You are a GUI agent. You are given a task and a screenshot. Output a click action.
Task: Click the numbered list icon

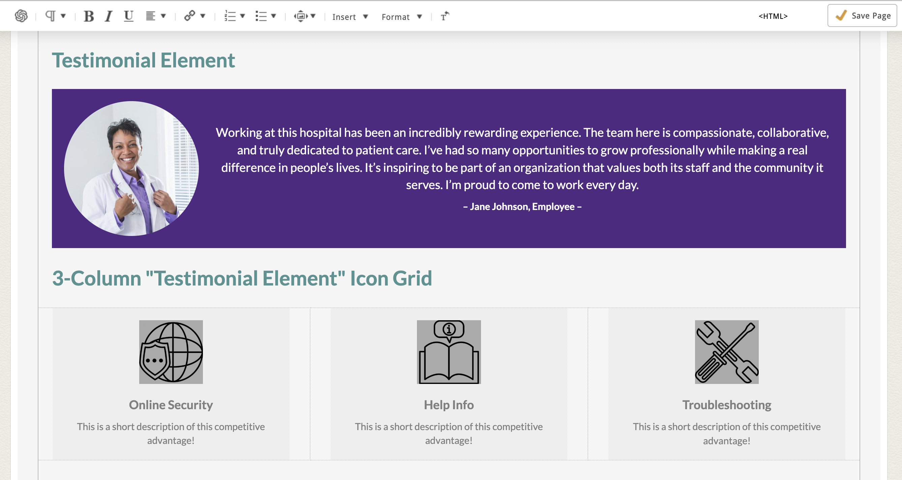point(230,16)
